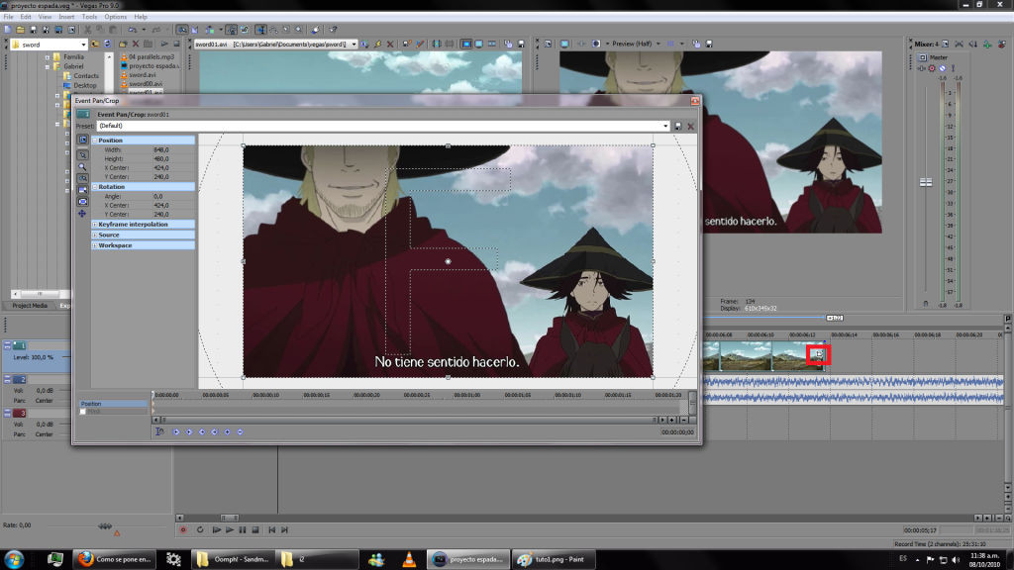
Task: Open the Edit menu
Action: coord(26,17)
